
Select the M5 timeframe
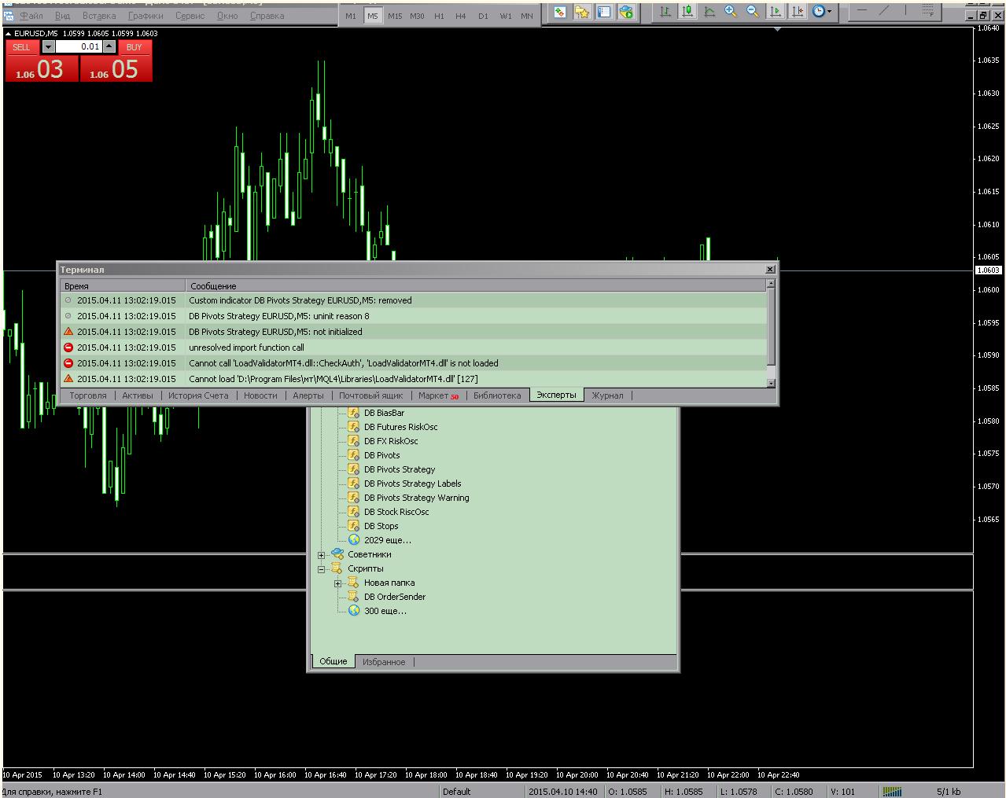373,16
